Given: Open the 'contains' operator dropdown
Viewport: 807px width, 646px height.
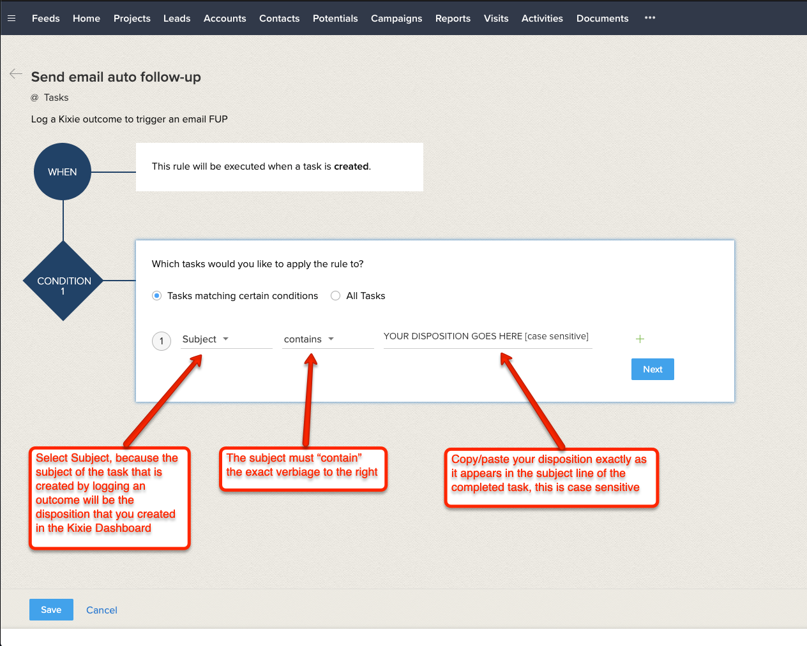Looking at the screenshot, I should tap(328, 339).
